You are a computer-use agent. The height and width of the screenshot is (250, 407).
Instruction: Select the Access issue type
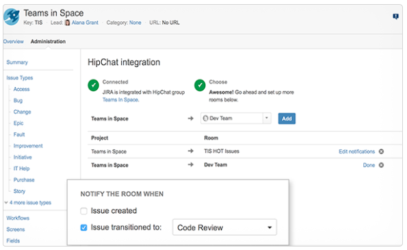point(21,89)
